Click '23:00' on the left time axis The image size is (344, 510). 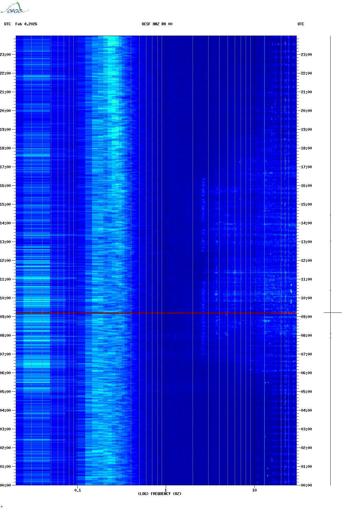(x=5, y=55)
